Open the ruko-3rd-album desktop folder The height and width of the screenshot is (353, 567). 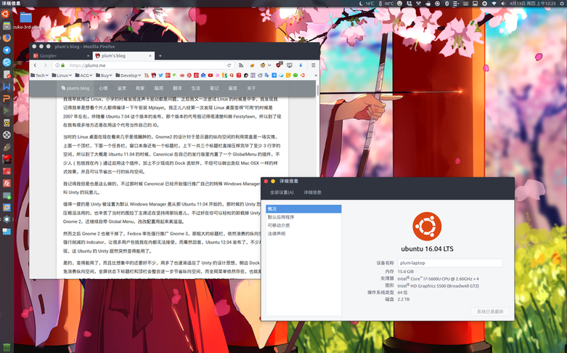pyautogui.click(x=26, y=17)
